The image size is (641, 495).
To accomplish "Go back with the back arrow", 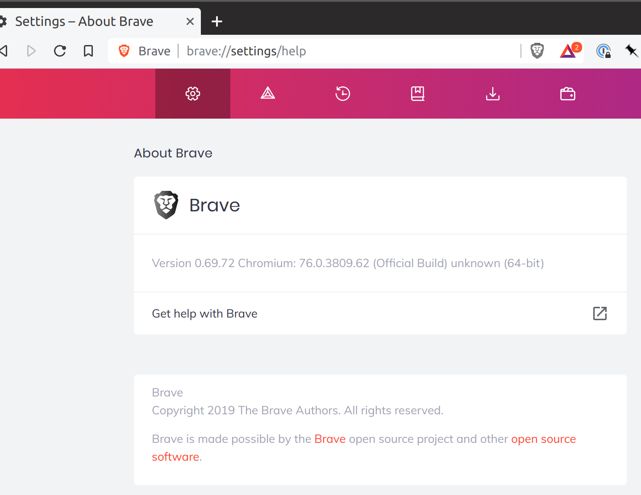I will (4, 51).
